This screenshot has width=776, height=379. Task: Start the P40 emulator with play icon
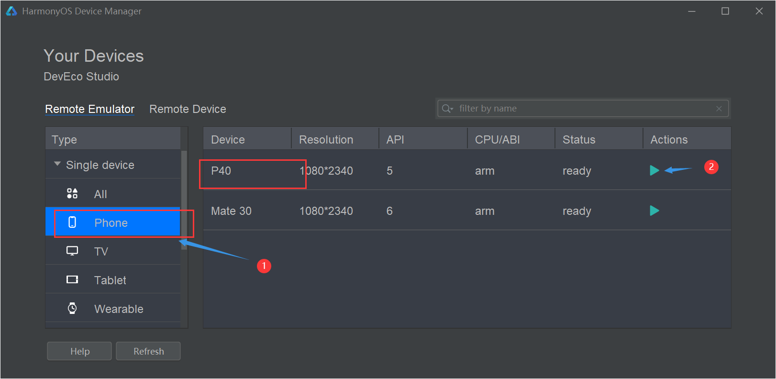654,170
